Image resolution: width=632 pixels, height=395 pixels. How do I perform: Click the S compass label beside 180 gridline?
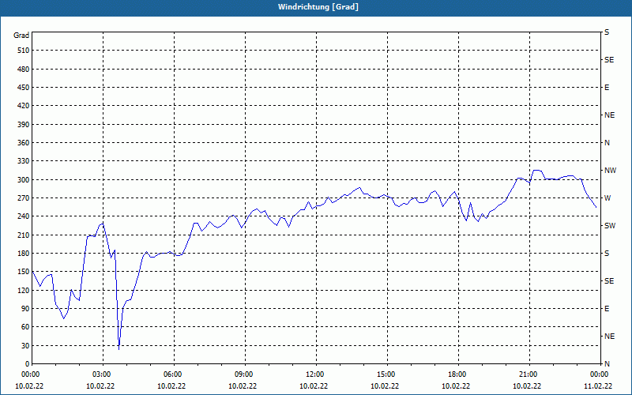click(607, 254)
